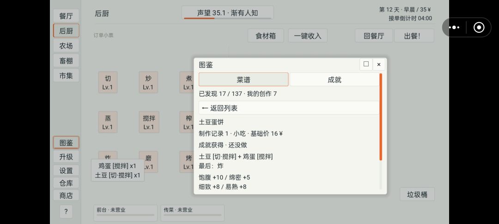Click the 制作记录 1 · 小吃 · 基础价 line
The height and width of the screenshot is (224, 499).
[241, 134]
